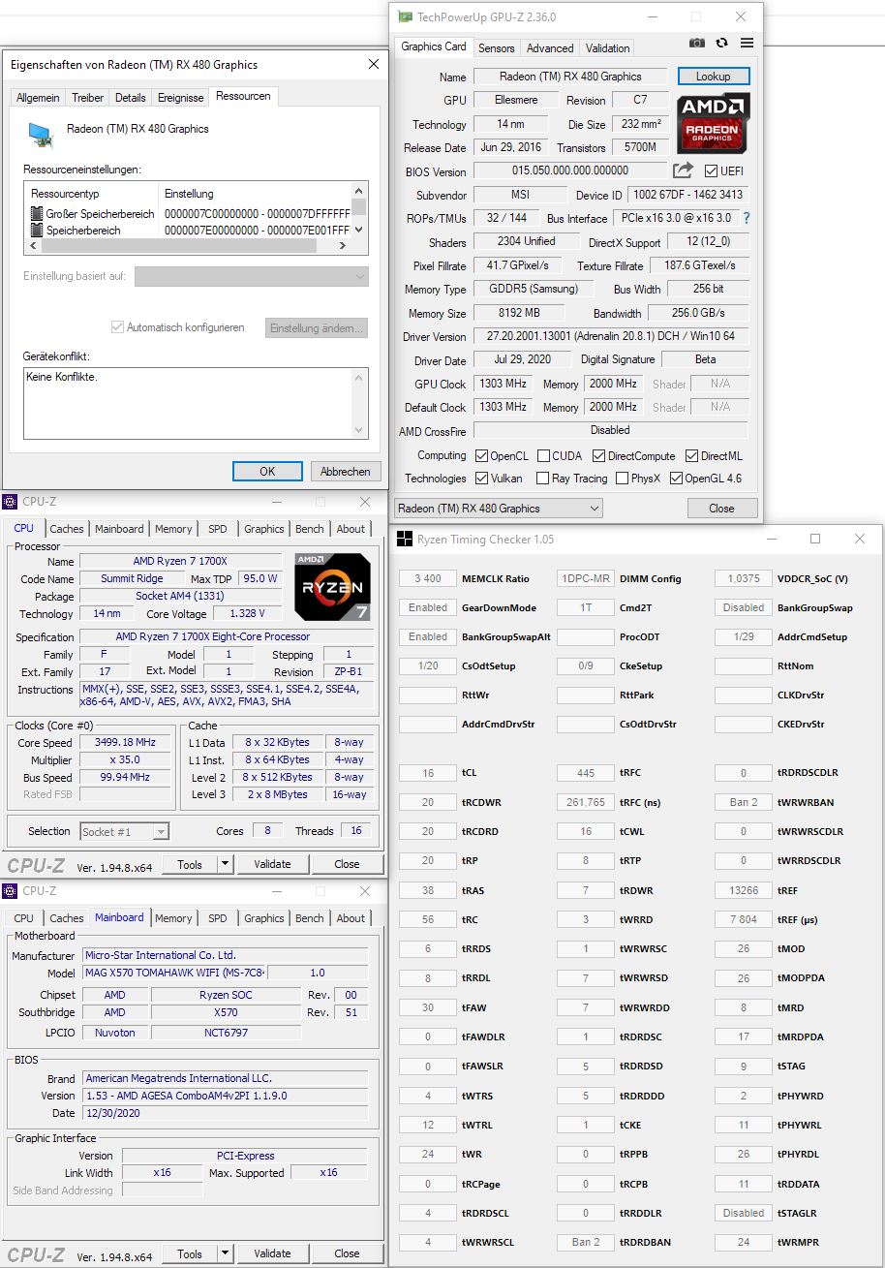This screenshot has height=1268, width=885.
Task: Open the Caches tab in upper CPU-Z
Action: click(x=67, y=529)
